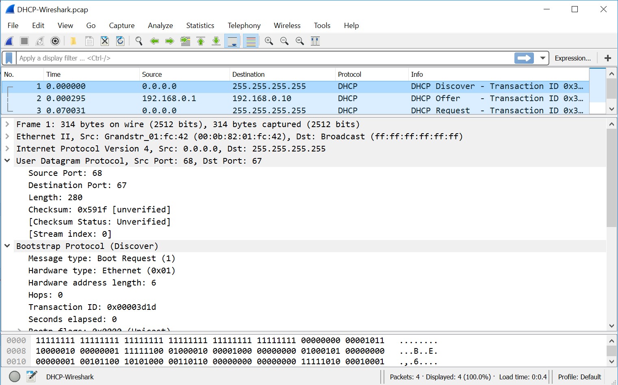The height and width of the screenshot is (385, 618).
Task: Open the Analyze menu
Action: click(x=160, y=26)
